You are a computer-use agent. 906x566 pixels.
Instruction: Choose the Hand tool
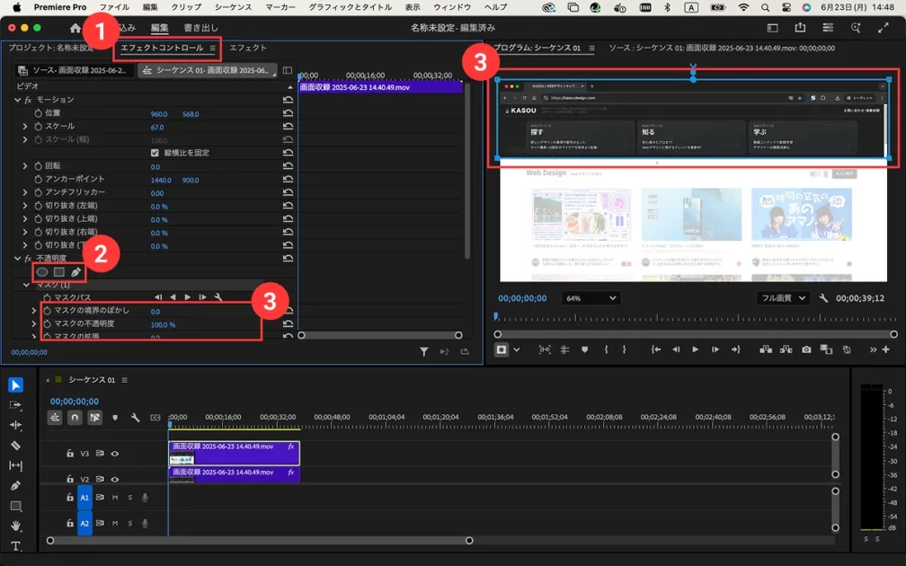coord(15,526)
